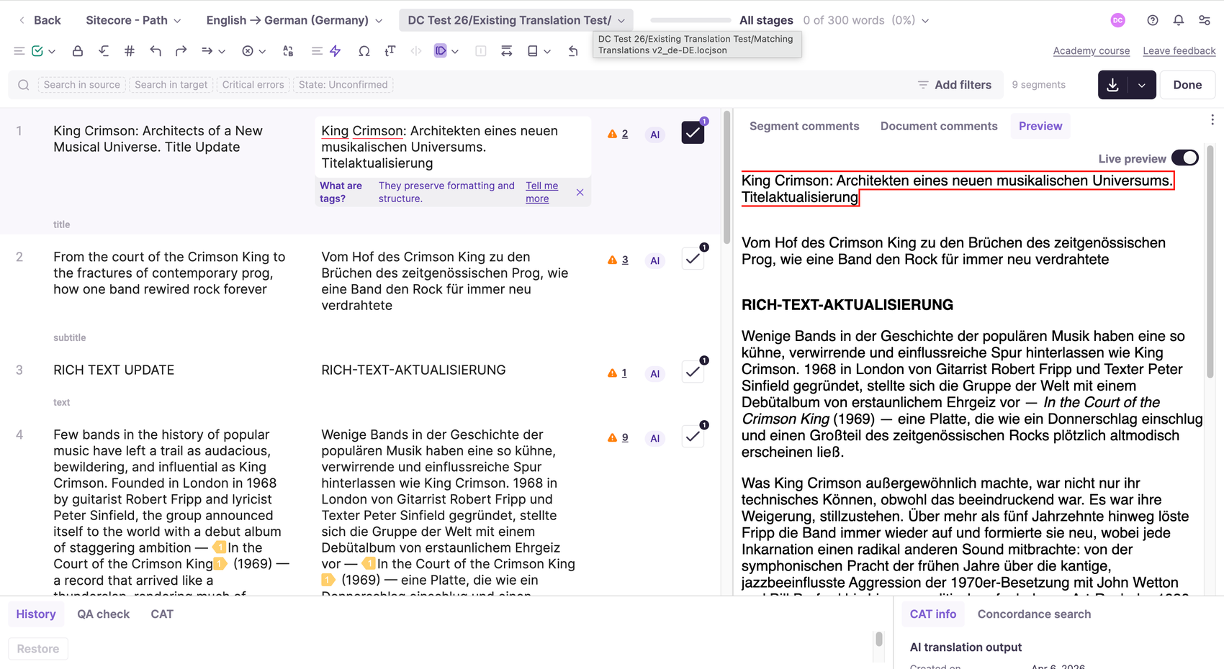The height and width of the screenshot is (669, 1224).
Task: Open the help question mark icon
Action: tap(1153, 20)
